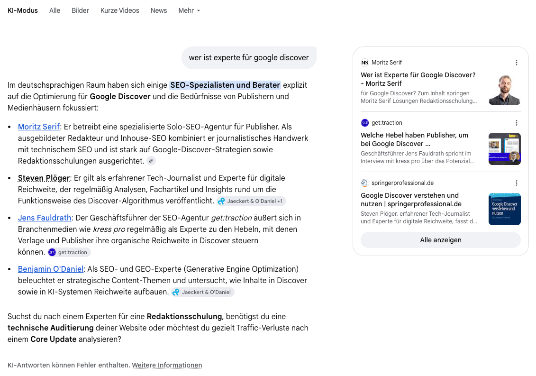Click the dotted-underlined name Steven Plöger
Viewport: 536px width, 376px height.
tap(44, 178)
